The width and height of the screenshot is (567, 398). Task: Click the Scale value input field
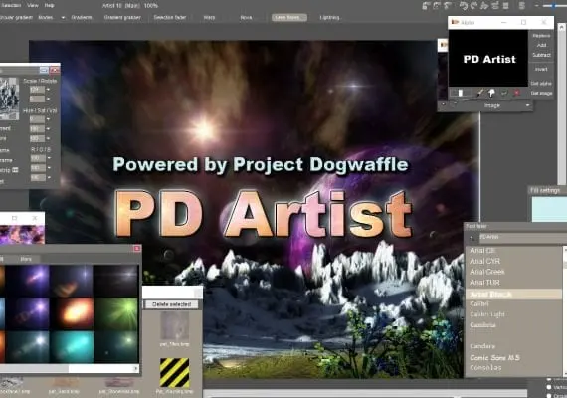37,90
